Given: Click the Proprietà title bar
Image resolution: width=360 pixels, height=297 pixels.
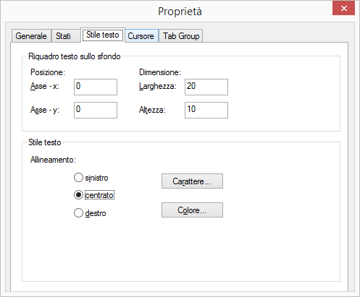Looking at the screenshot, I should pos(180,12).
